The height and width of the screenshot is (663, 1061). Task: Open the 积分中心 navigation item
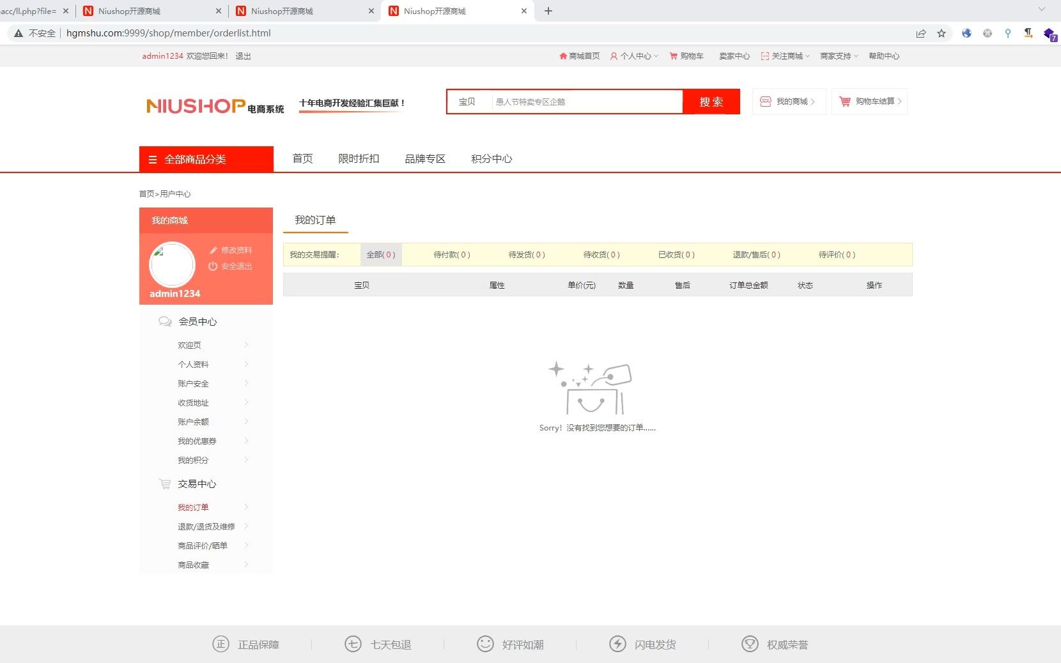click(x=492, y=158)
